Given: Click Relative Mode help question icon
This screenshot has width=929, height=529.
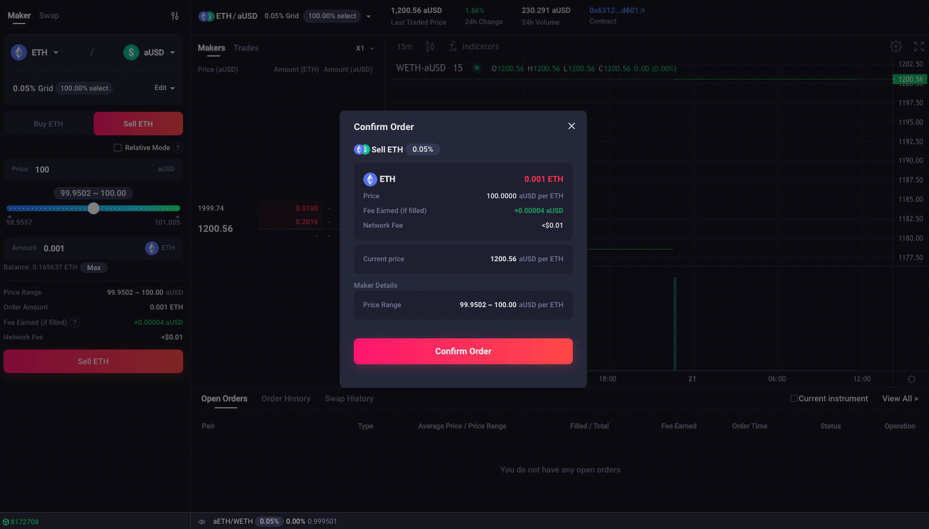Looking at the screenshot, I should [x=178, y=148].
